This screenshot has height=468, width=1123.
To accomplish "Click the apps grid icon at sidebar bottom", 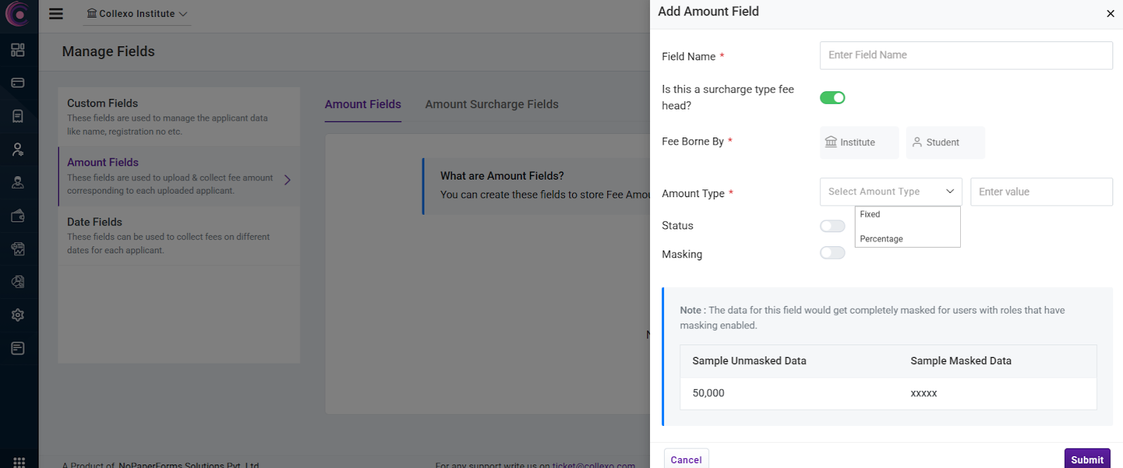I will tap(19, 462).
